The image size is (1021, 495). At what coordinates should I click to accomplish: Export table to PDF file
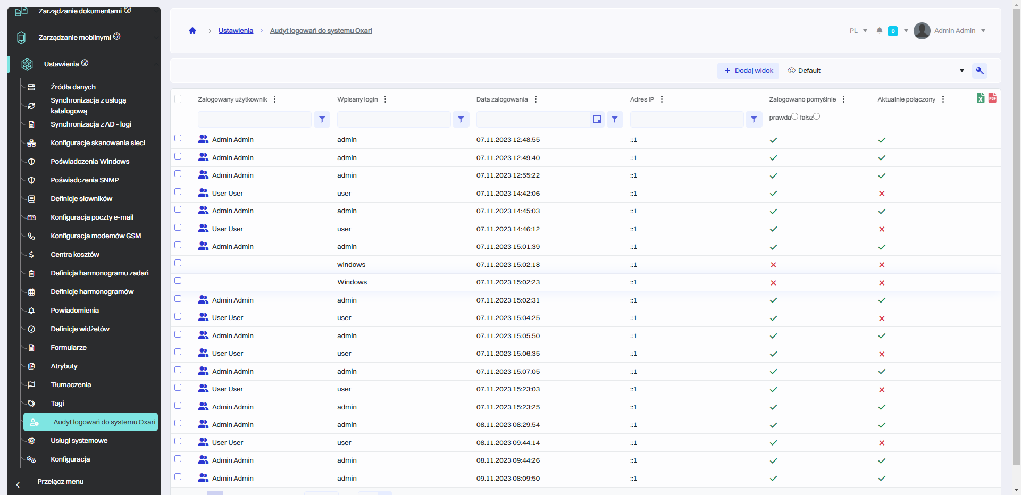[x=992, y=98]
